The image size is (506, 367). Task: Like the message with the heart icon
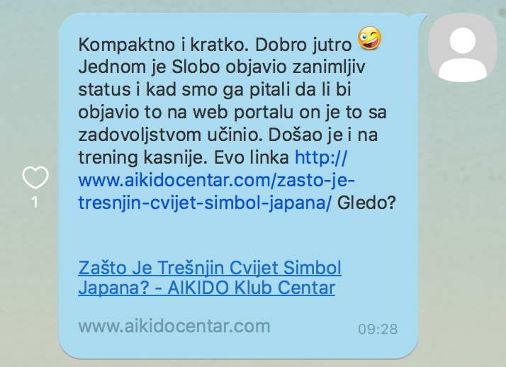35,177
